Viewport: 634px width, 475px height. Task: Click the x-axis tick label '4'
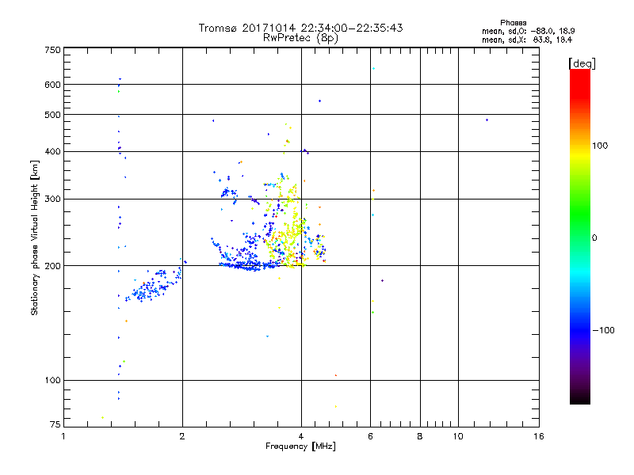[x=301, y=436]
